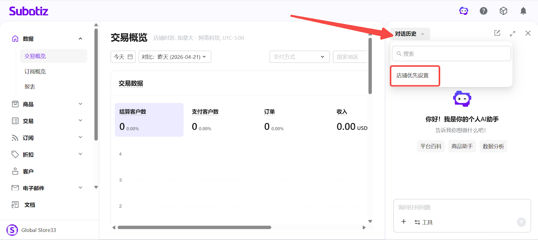Toggle the 对话历史 dropdown
This screenshot has width=538, height=240.
[x=410, y=34]
